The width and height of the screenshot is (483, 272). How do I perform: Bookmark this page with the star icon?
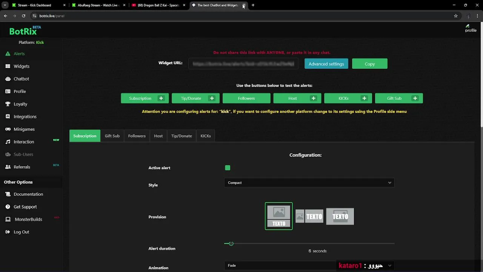pos(456,16)
